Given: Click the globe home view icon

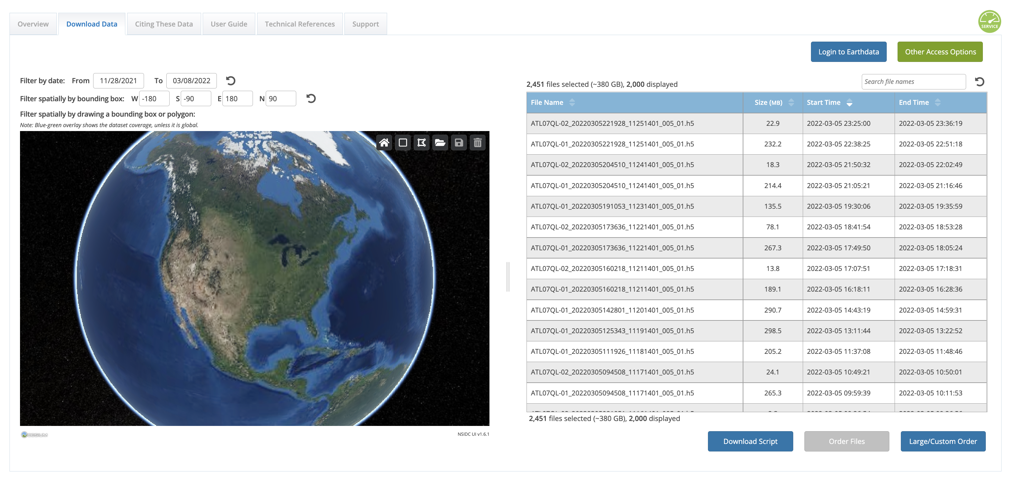Looking at the screenshot, I should [x=384, y=143].
